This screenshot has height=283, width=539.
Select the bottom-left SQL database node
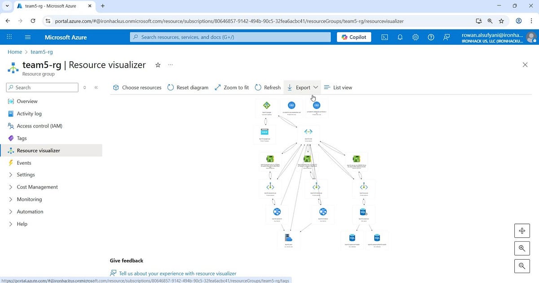click(x=352, y=238)
